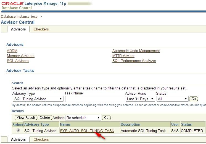This screenshot has height=144, width=206.
Task: Click Go button next to Status filter
Action: coord(194,99)
